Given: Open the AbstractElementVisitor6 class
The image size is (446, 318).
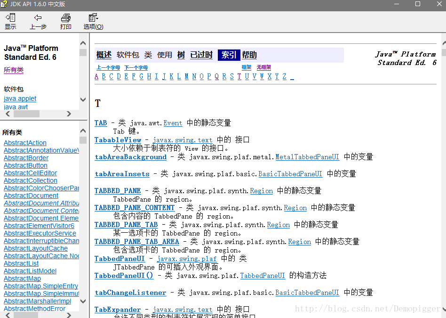Looking at the screenshot, I should pyautogui.click(x=39, y=226).
